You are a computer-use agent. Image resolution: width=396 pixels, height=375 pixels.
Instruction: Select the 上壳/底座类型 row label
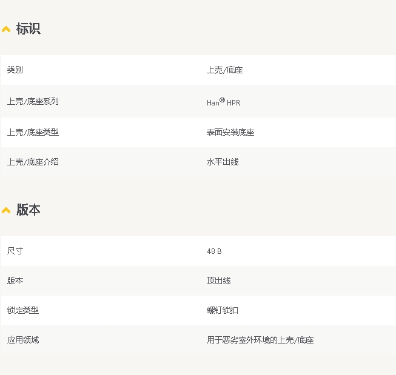(33, 132)
